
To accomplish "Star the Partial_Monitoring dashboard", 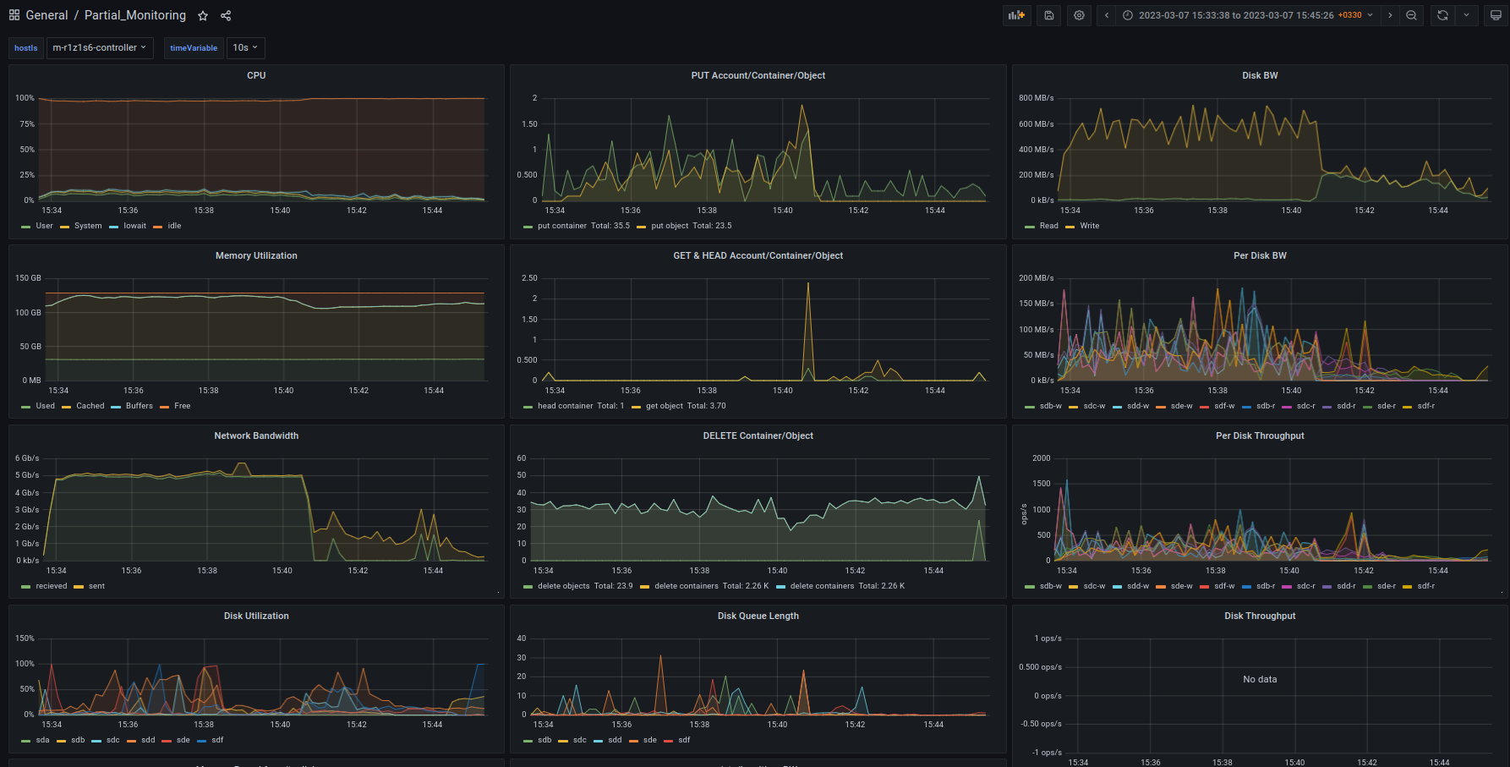I will [203, 15].
